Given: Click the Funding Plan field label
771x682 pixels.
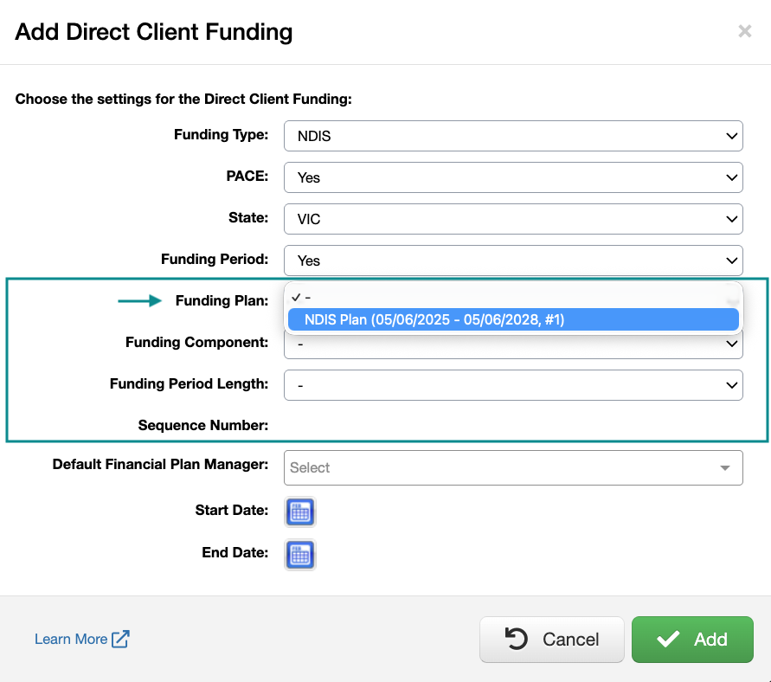Looking at the screenshot, I should [x=222, y=301].
